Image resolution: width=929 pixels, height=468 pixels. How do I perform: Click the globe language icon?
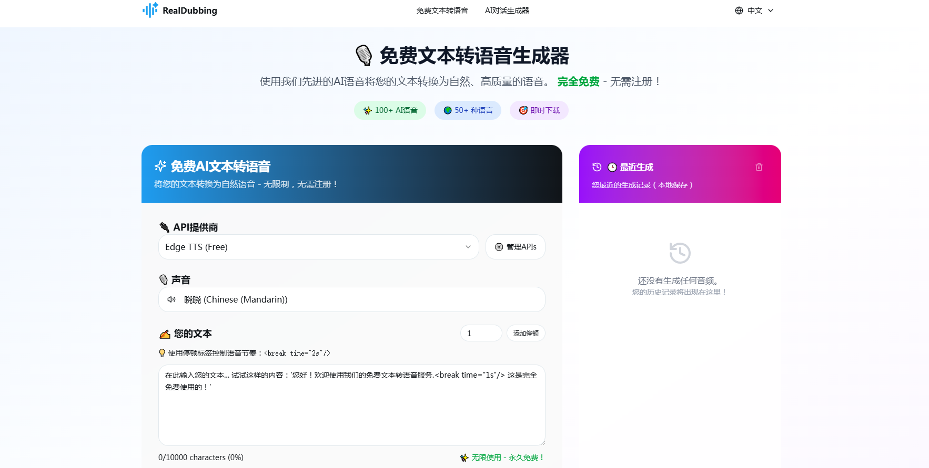(x=739, y=11)
